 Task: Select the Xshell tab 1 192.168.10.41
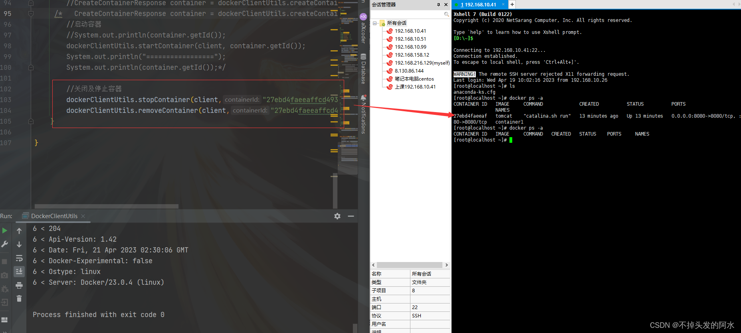point(478,5)
